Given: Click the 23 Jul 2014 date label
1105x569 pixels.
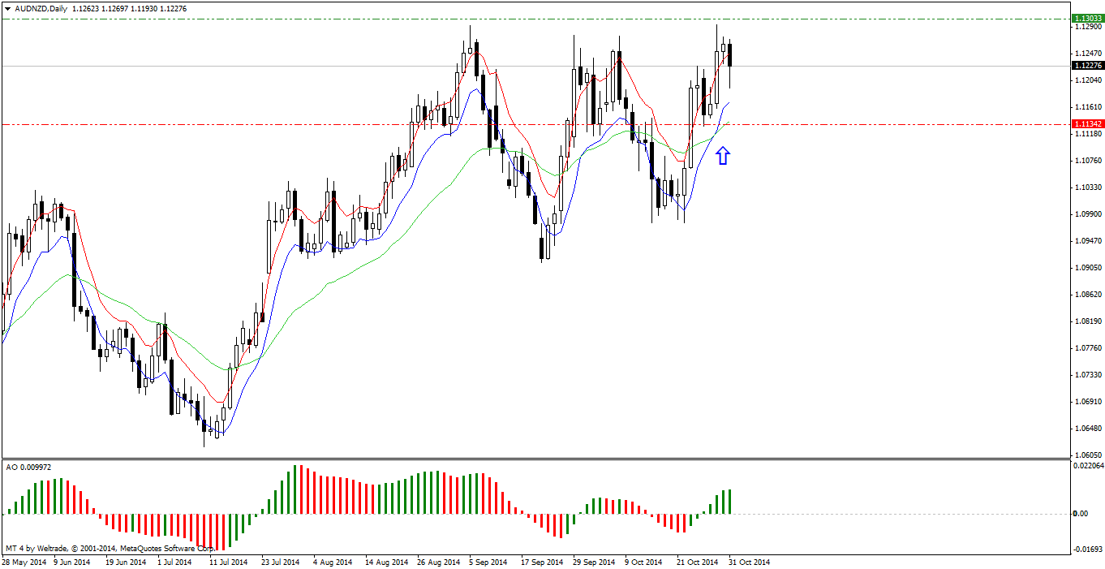Looking at the screenshot, I should (280, 562).
